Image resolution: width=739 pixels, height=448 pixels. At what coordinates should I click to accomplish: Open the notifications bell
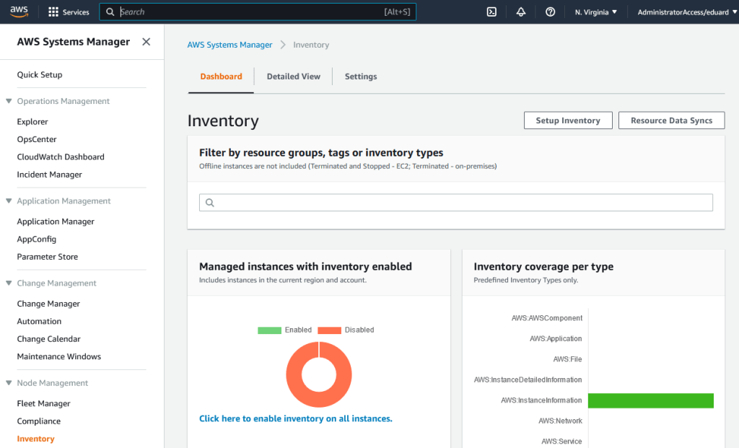tap(521, 12)
